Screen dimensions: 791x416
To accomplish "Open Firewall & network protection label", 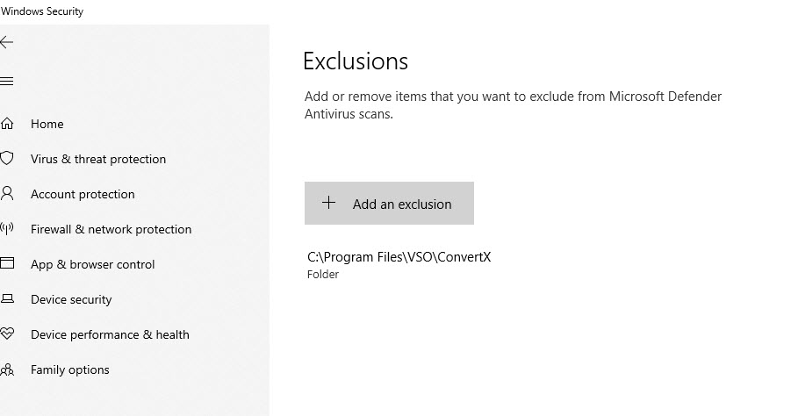I will 111,229.
